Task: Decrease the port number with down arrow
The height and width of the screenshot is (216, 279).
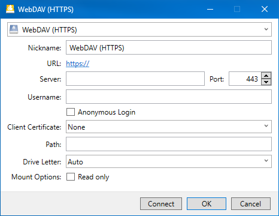Action: point(266,82)
